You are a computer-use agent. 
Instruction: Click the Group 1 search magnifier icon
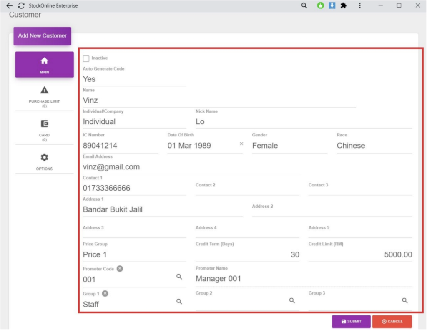pos(179,301)
